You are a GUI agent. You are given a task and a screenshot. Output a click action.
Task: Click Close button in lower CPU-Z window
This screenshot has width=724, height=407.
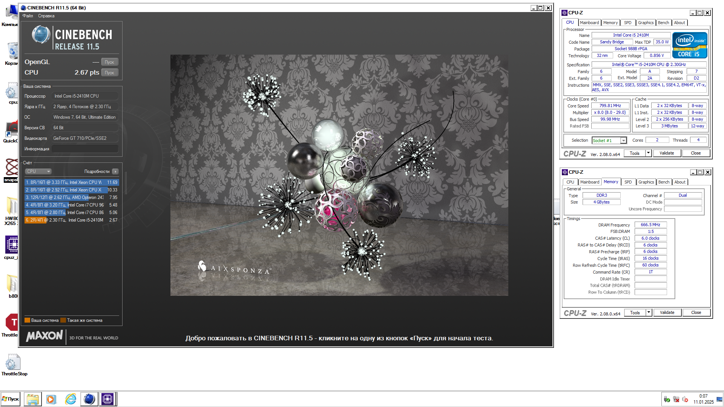coord(696,313)
